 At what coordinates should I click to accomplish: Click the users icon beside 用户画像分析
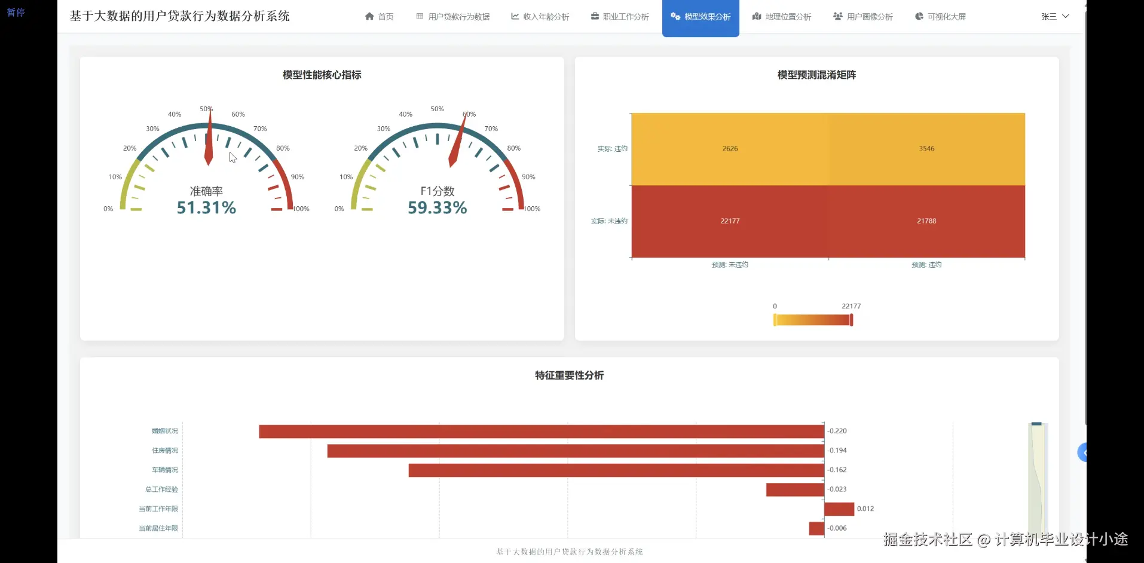[838, 17]
